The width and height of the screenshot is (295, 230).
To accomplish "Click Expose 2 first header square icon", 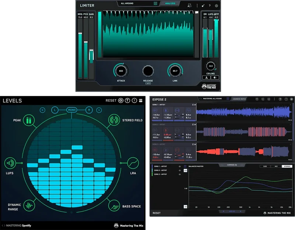I will tap(257, 99).
